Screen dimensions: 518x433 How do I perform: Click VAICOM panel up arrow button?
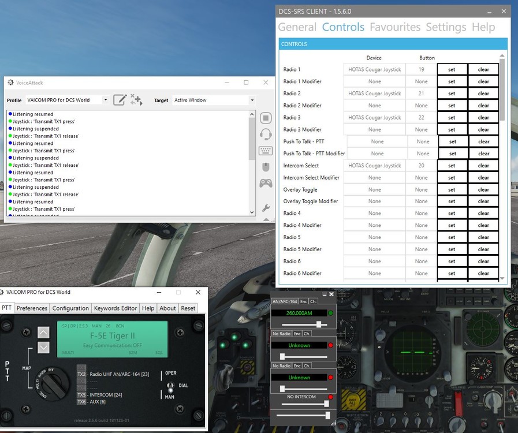[44, 333]
